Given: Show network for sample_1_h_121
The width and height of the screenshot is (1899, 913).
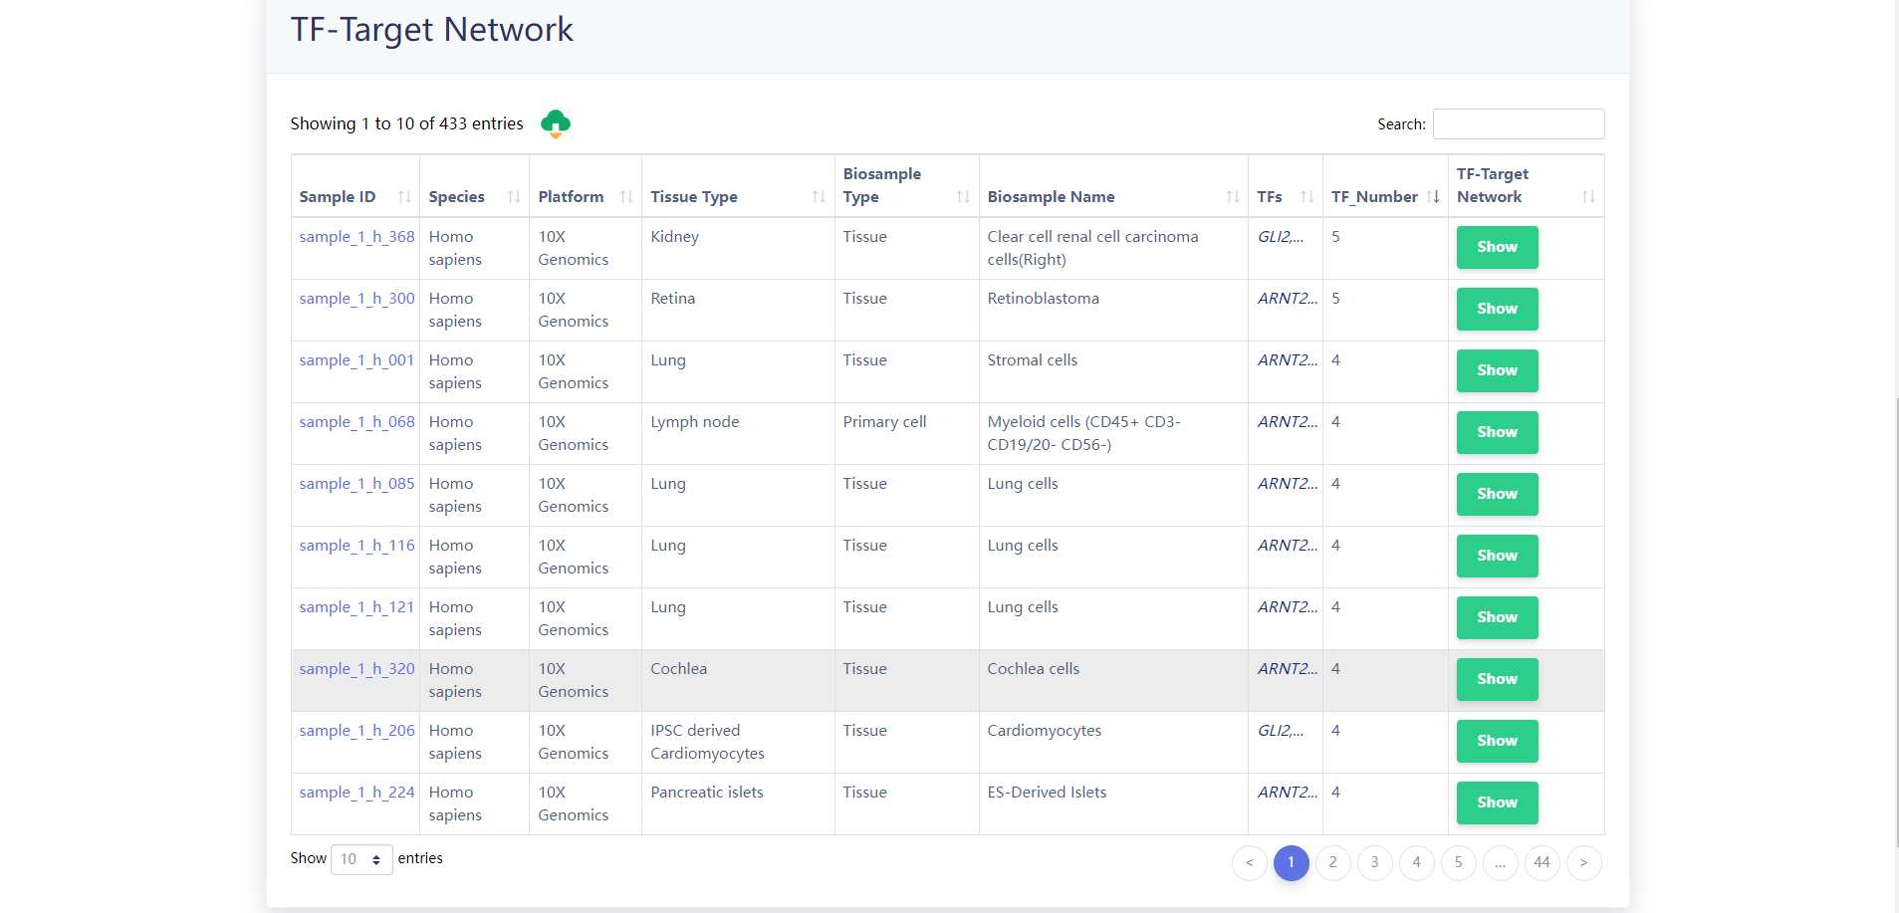Looking at the screenshot, I should pyautogui.click(x=1497, y=617).
